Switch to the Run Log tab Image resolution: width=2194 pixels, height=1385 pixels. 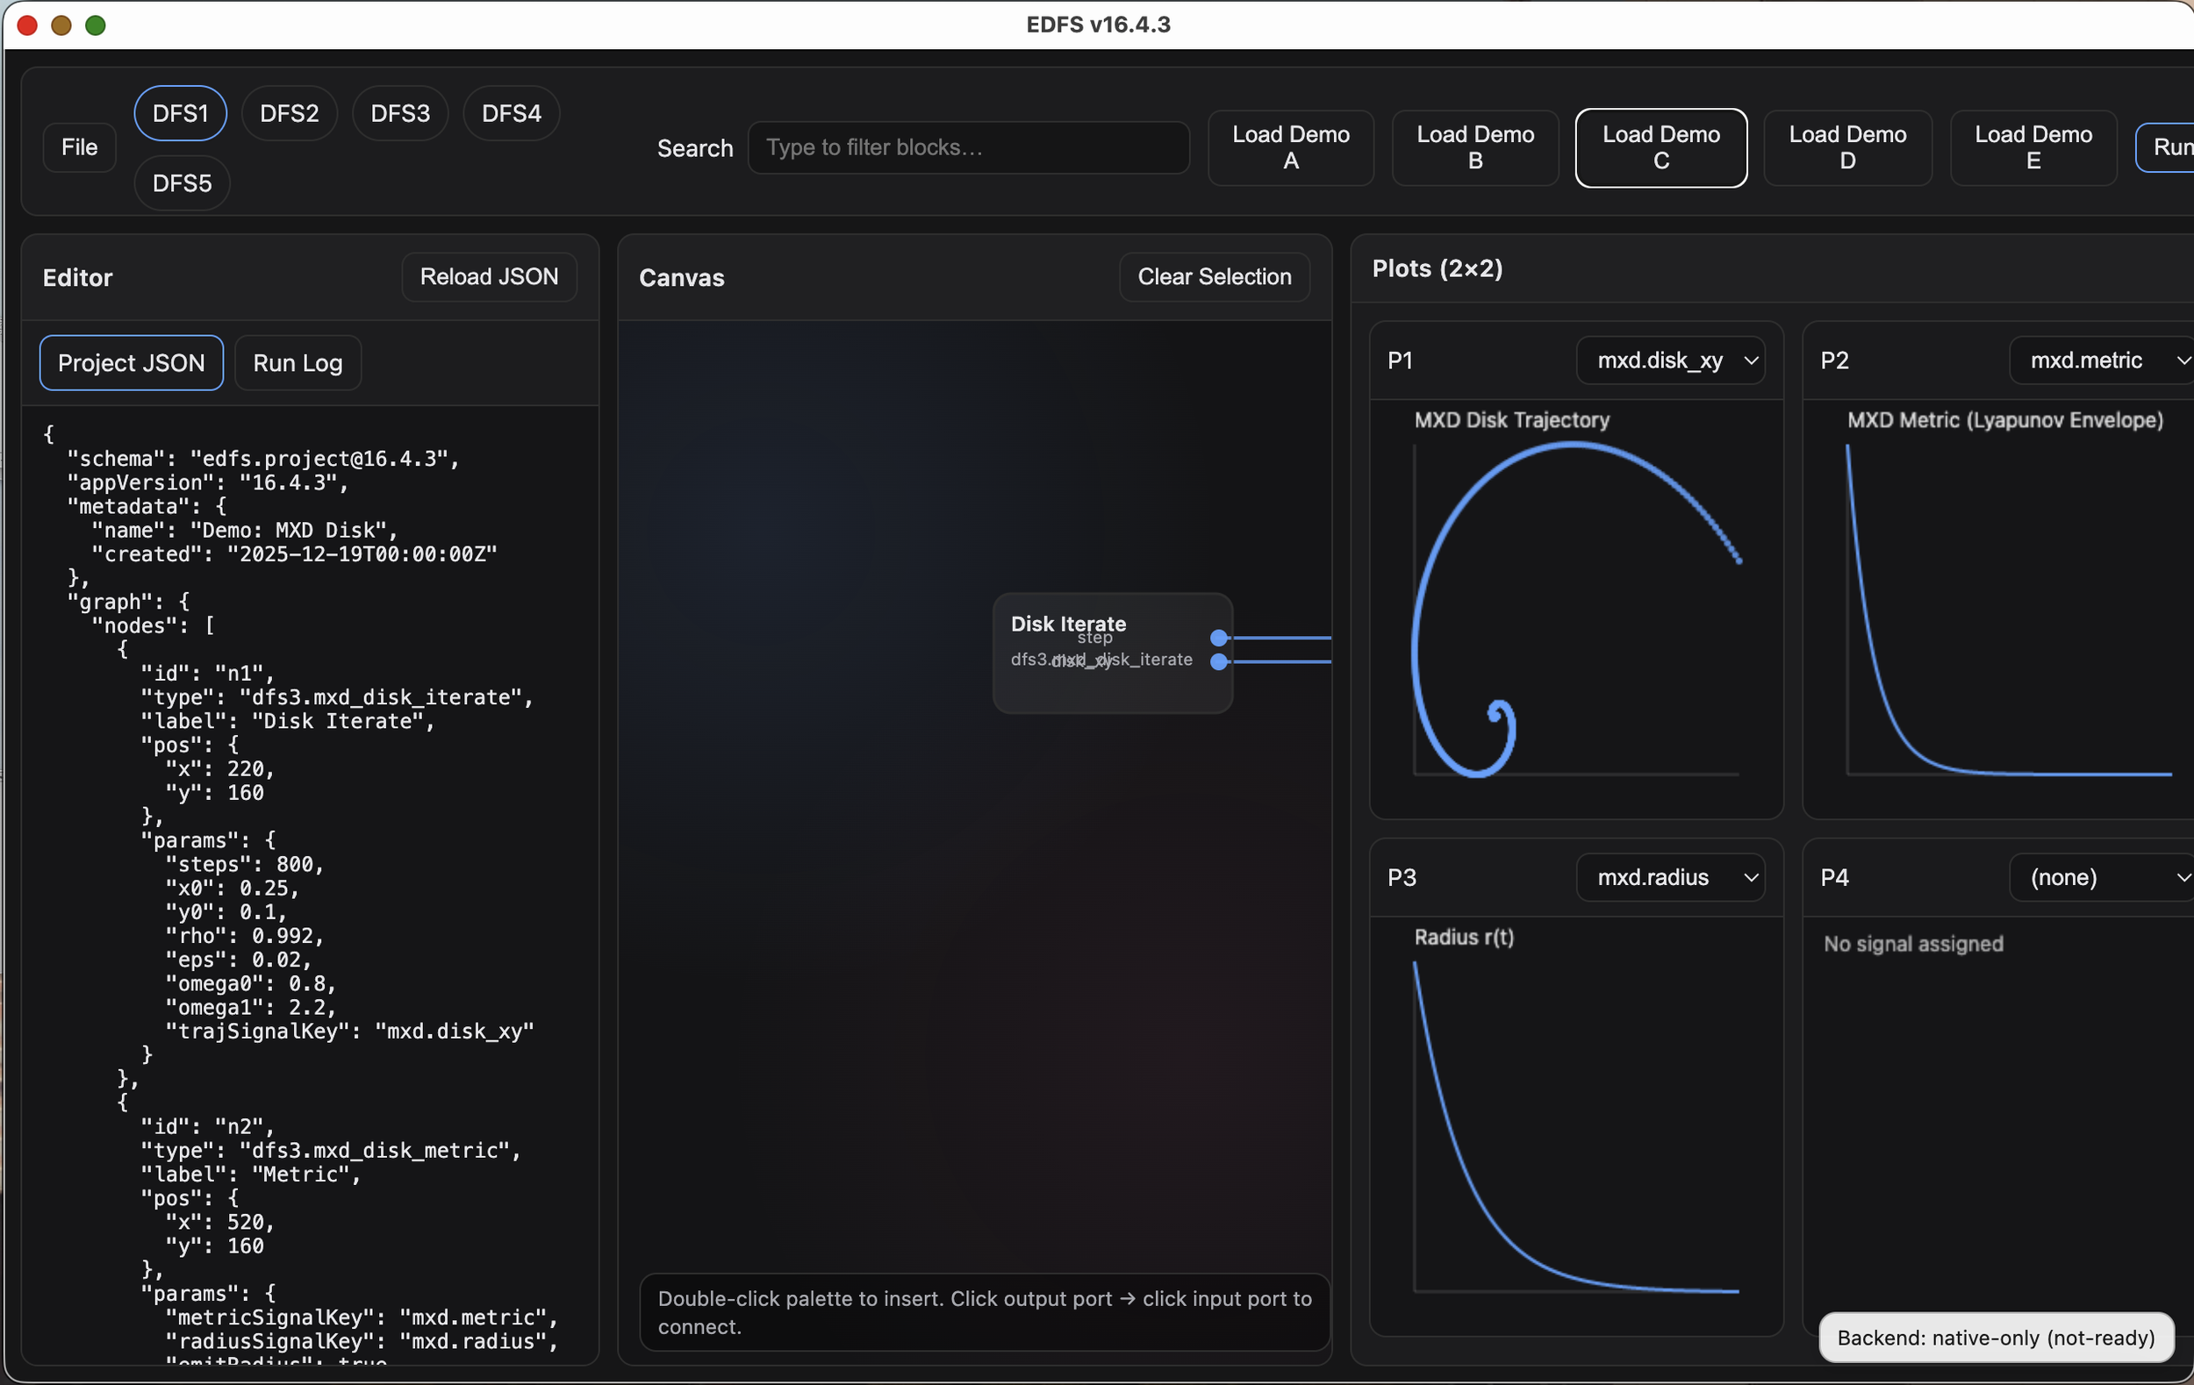pos(298,363)
